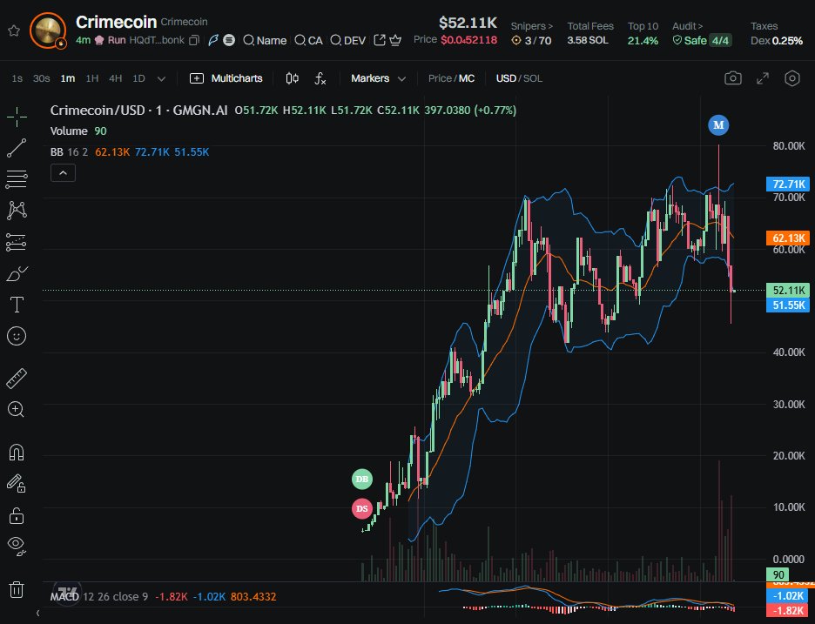815x624 pixels.
Task: Switch chart to 30s timeframe
Action: pos(41,78)
